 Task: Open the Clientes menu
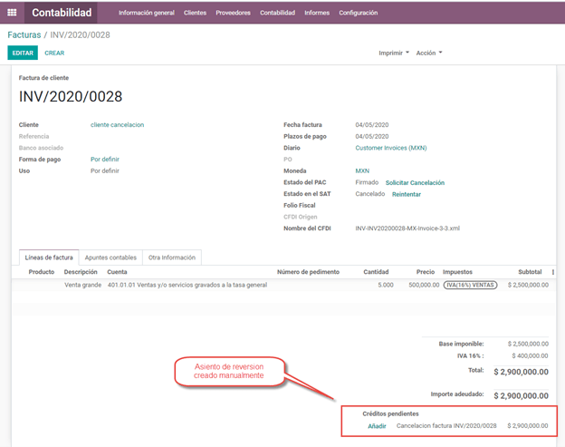[x=195, y=13]
